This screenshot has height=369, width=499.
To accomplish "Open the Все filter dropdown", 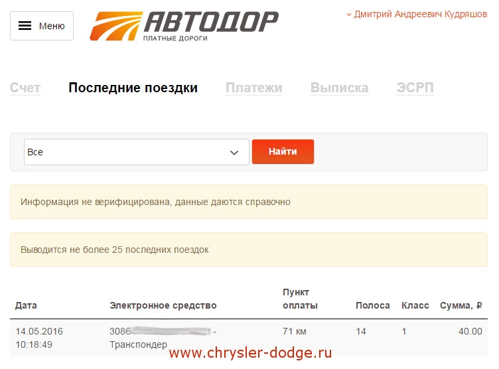I will (137, 152).
